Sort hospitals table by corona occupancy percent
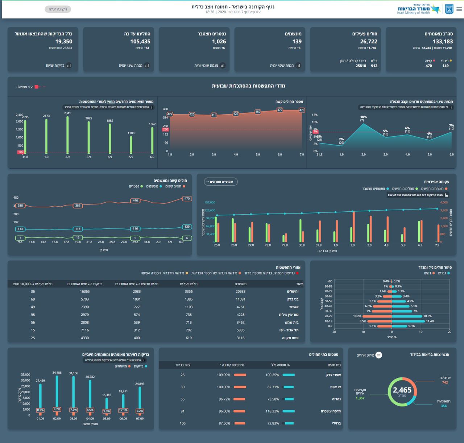The image size is (464, 443). (x=232, y=365)
